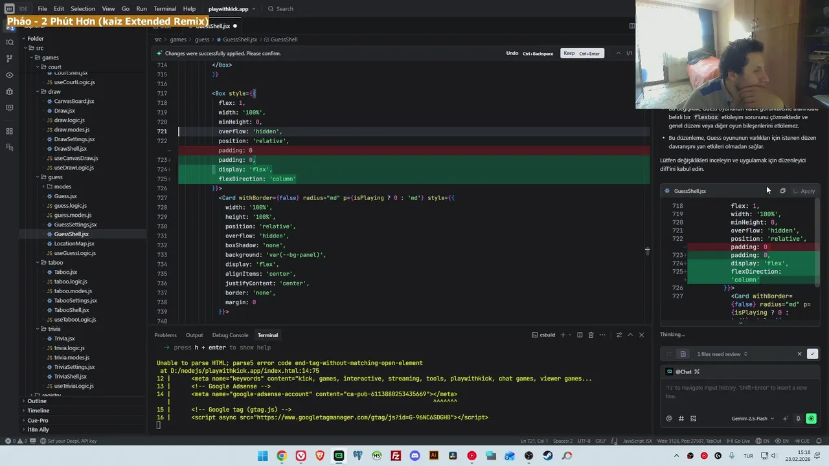The image size is (829, 466).
Task: Open the Windows Start menu
Action: (262, 456)
